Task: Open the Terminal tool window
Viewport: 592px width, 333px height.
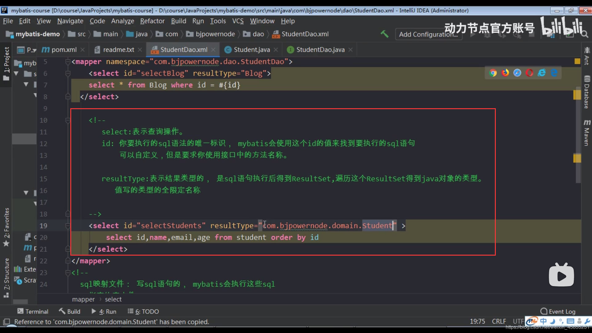Action: click(33, 311)
